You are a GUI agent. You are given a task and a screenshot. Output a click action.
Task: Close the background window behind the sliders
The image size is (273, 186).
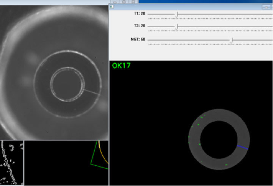point(133,2)
